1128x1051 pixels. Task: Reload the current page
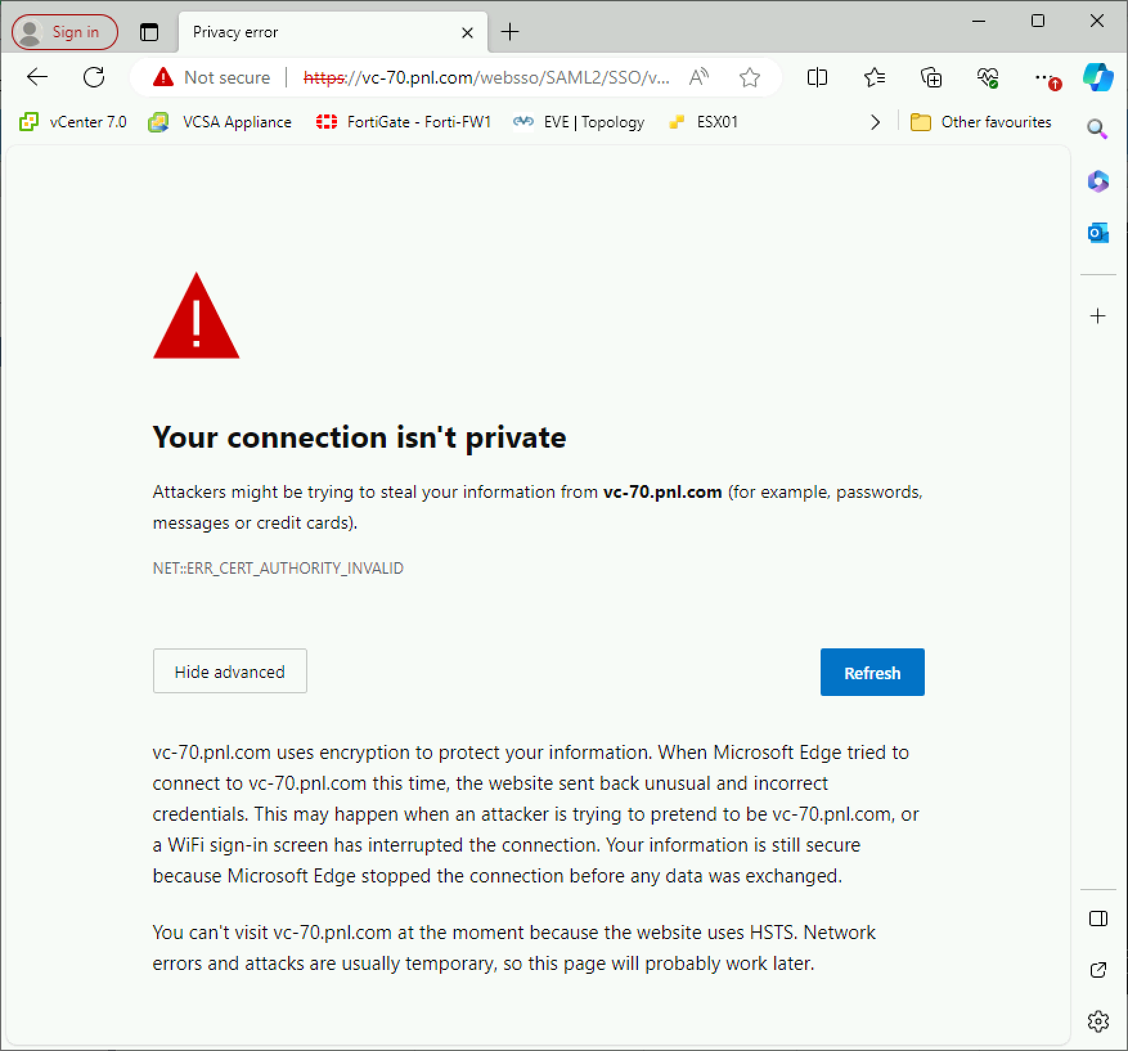click(x=94, y=77)
